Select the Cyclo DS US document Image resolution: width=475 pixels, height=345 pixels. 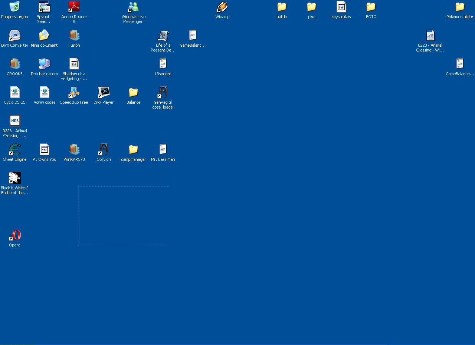click(x=14, y=92)
